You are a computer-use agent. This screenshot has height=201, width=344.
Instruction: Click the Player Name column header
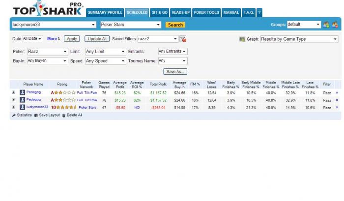point(33,84)
